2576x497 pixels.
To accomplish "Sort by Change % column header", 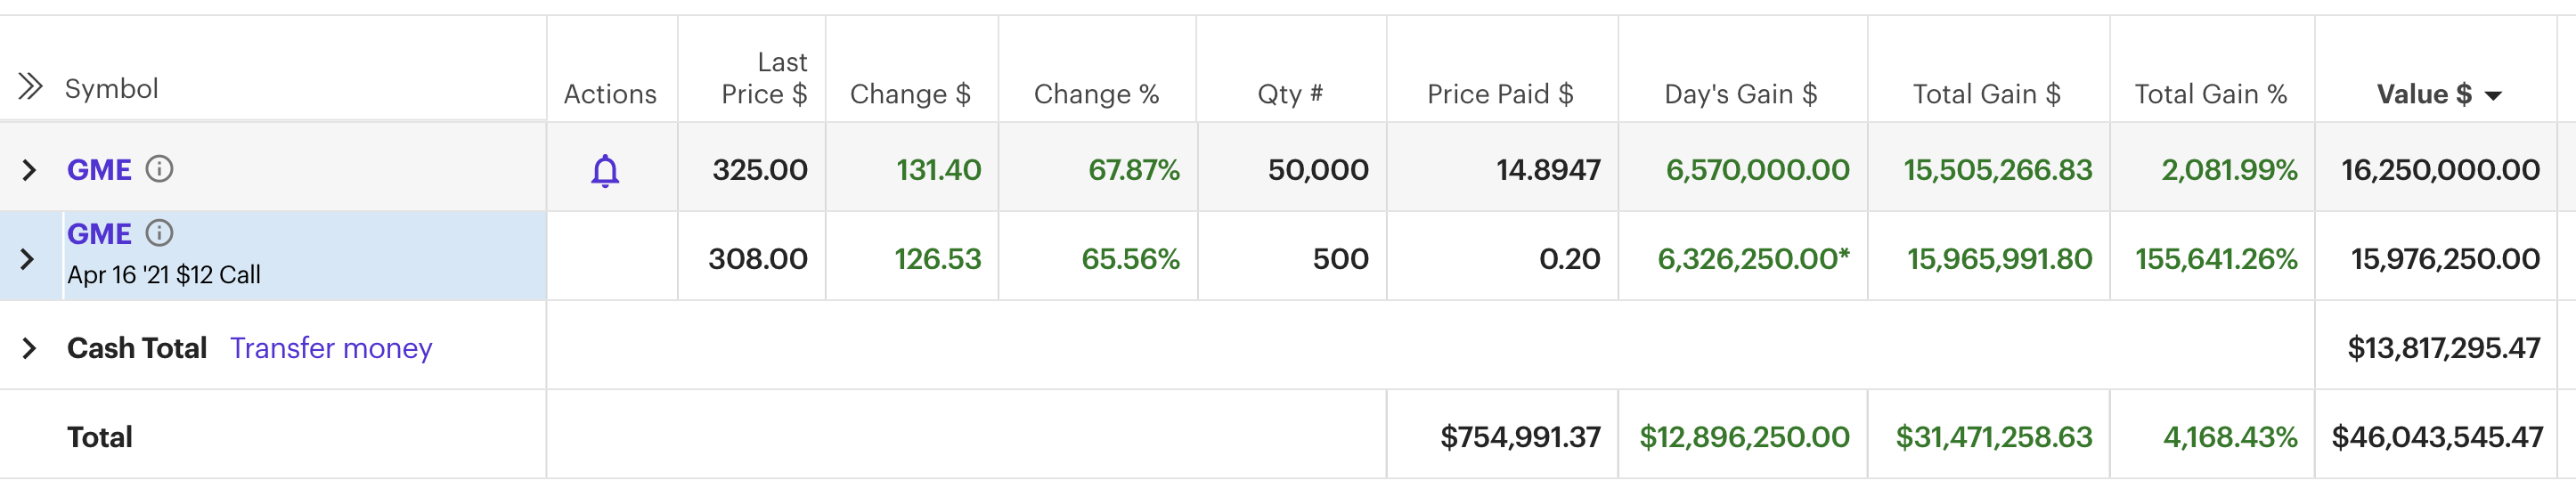I will coord(1096,94).
